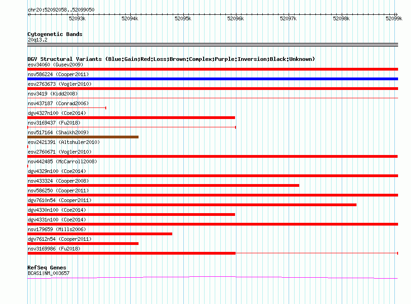The height and width of the screenshot is (304, 411).
Task: Click the esv34060 (Gusev2009) variant label
Action: [55, 65]
